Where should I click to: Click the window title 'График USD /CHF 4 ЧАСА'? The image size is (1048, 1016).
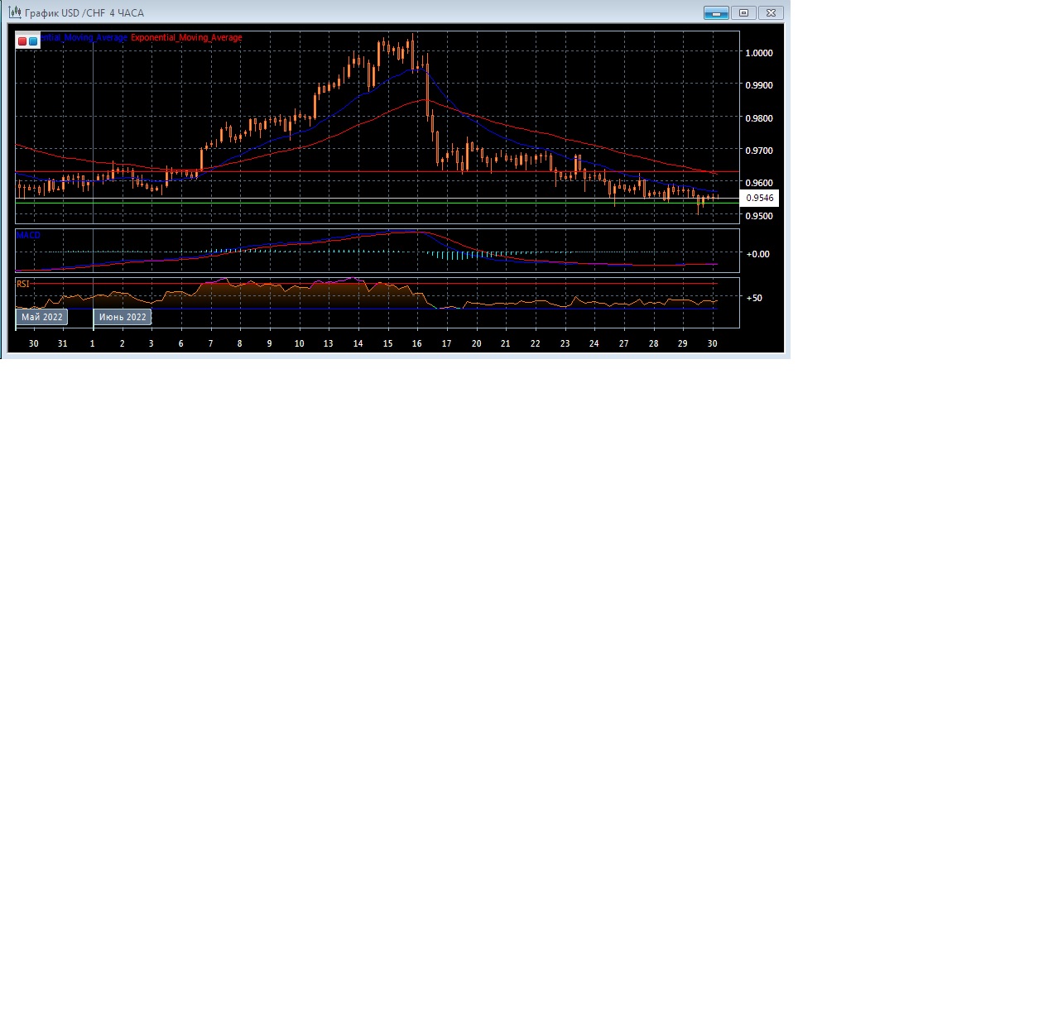click(x=84, y=13)
